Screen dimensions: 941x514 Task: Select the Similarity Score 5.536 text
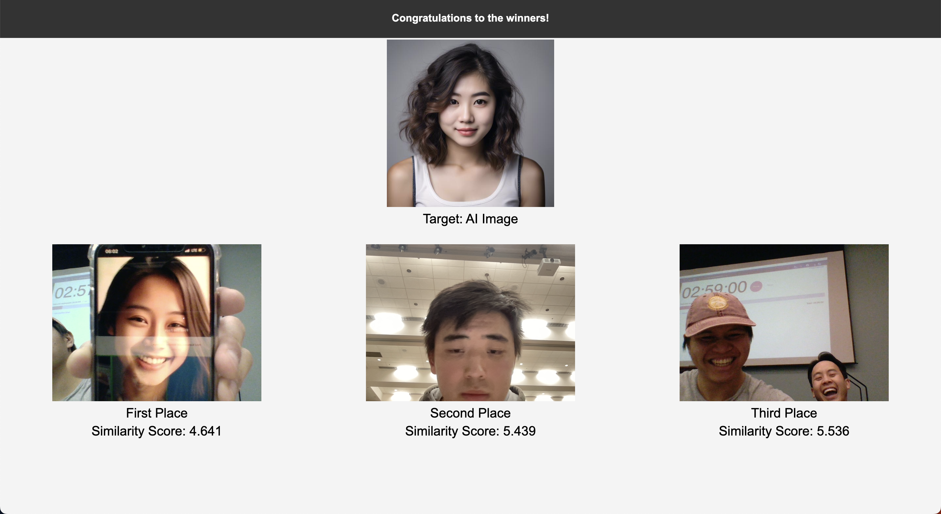[x=784, y=431]
